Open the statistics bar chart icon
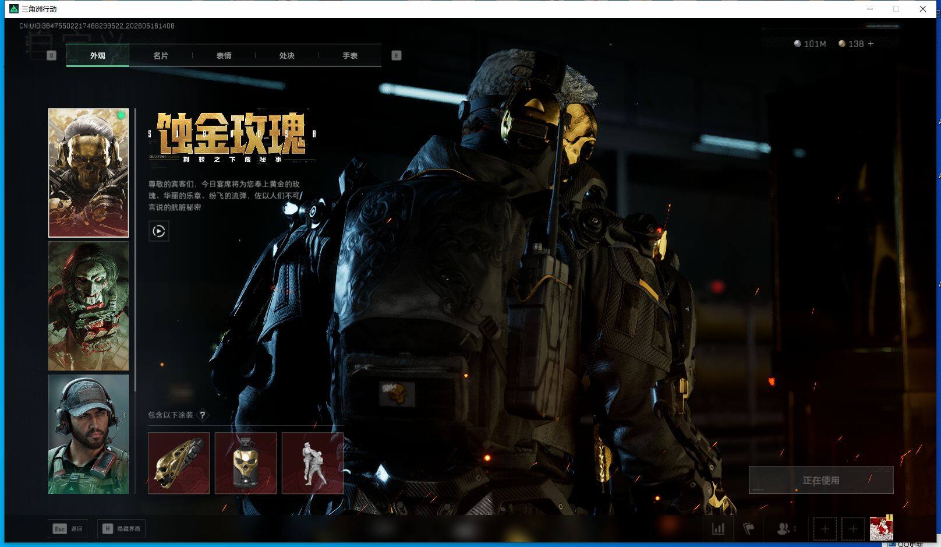Image resolution: width=941 pixels, height=547 pixels. 719,529
